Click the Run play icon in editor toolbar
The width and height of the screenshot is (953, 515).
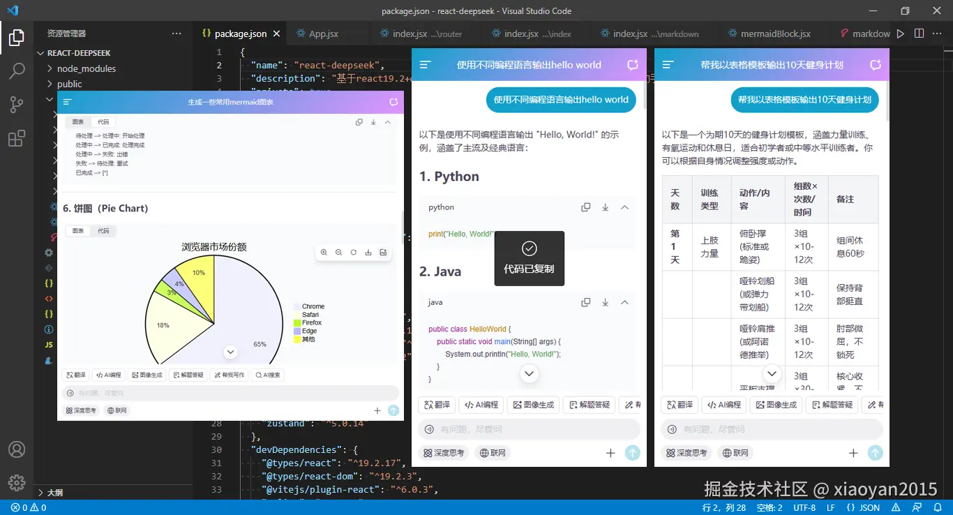pyautogui.click(x=901, y=33)
